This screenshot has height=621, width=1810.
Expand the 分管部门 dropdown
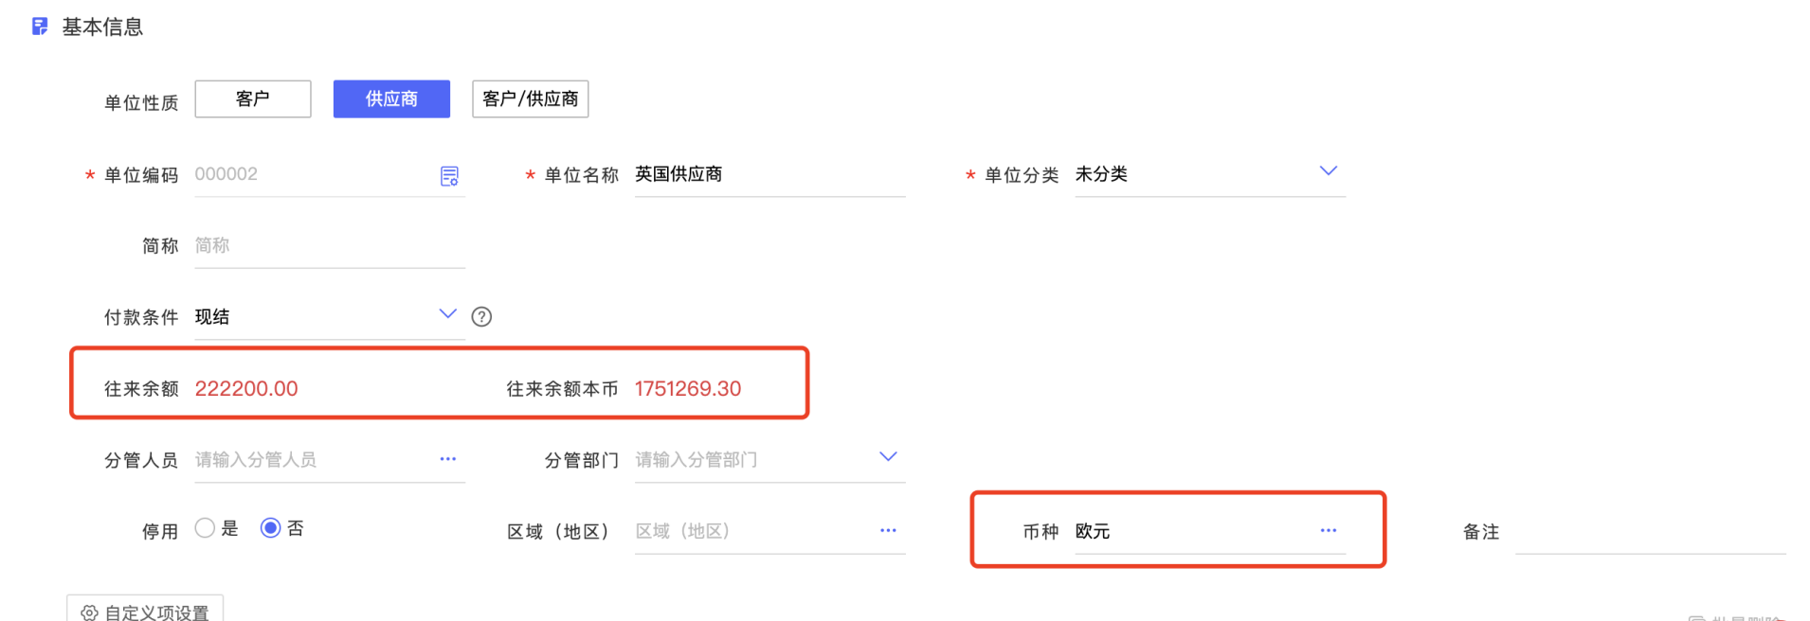888,456
